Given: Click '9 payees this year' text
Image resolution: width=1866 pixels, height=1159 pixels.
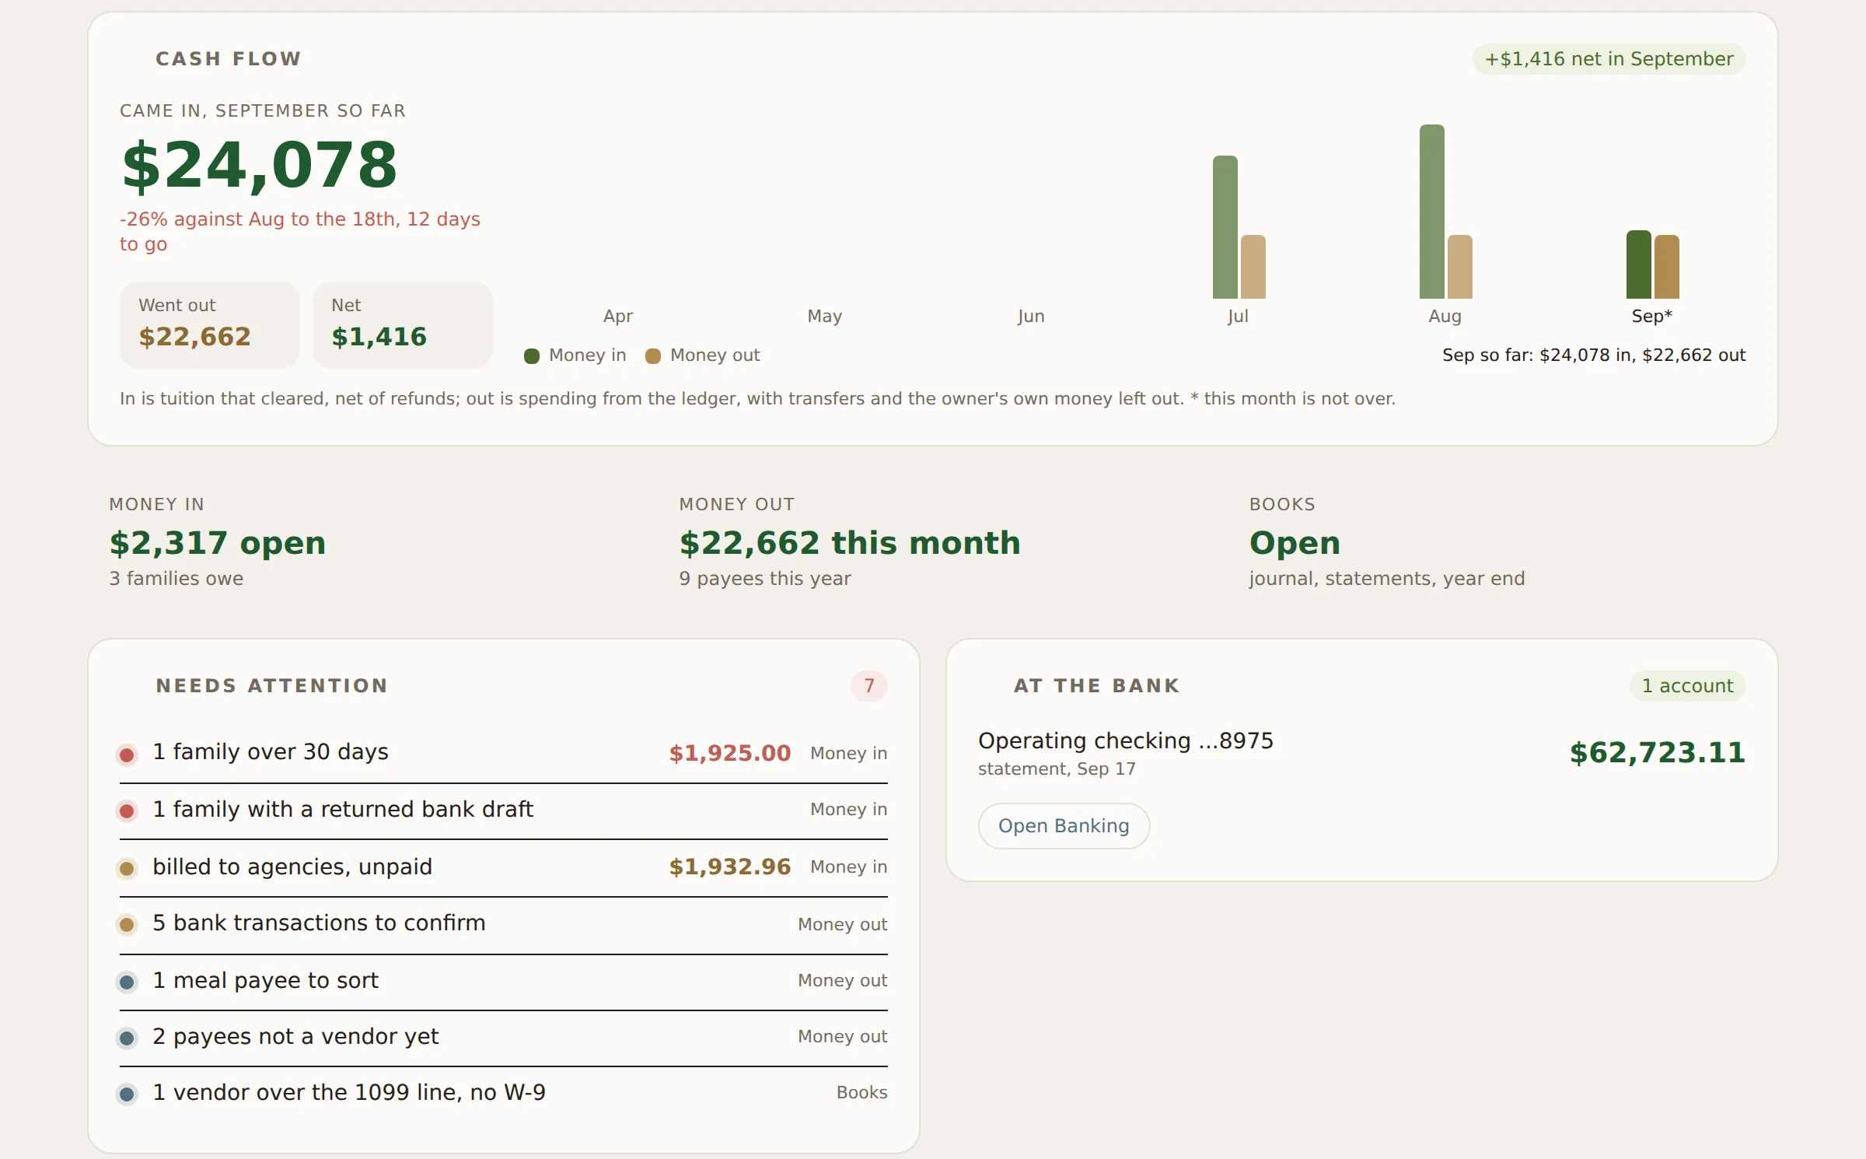Looking at the screenshot, I should pos(765,579).
